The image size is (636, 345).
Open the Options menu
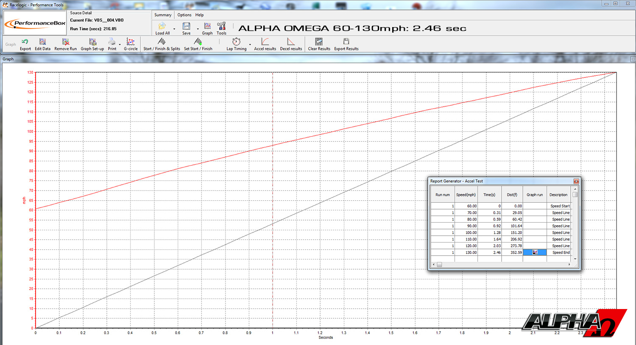(x=184, y=15)
